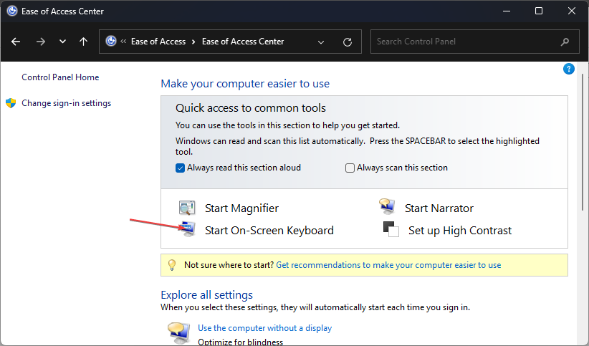The height and width of the screenshot is (346, 589).
Task: Click the Start Magnifier icon
Action: (187, 208)
